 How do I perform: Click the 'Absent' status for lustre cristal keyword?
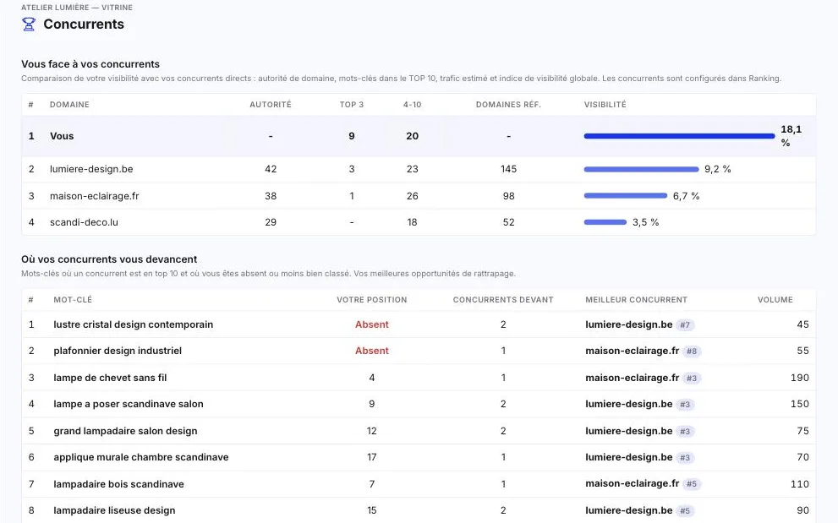[x=372, y=324]
